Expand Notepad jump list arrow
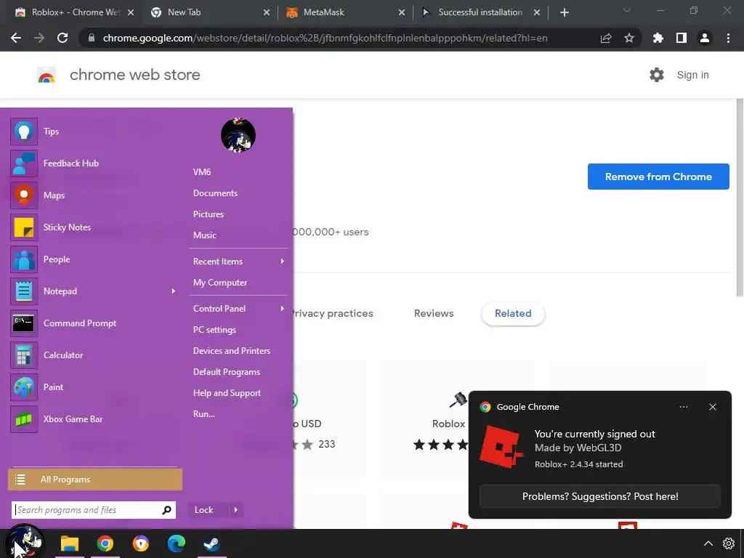This screenshot has height=558, width=744. [173, 291]
